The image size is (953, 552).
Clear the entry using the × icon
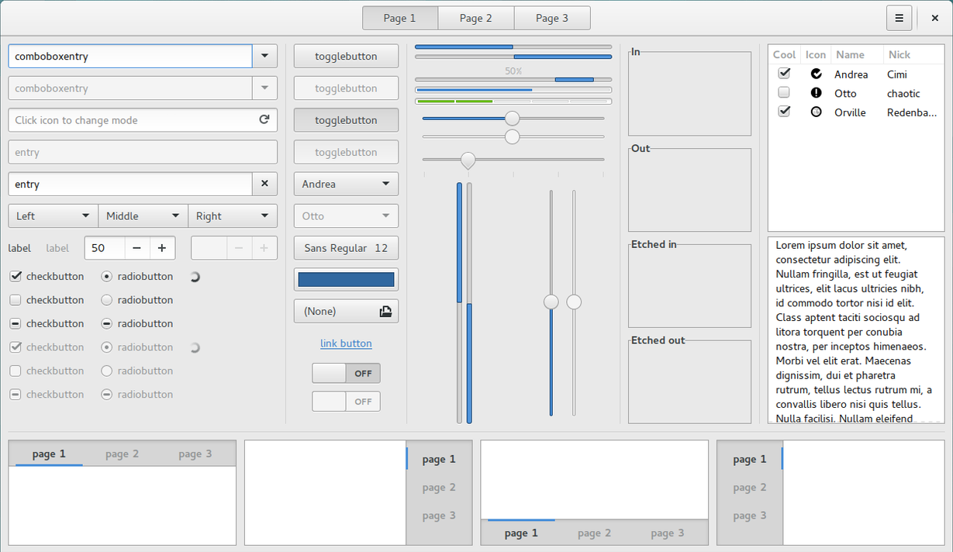(264, 184)
